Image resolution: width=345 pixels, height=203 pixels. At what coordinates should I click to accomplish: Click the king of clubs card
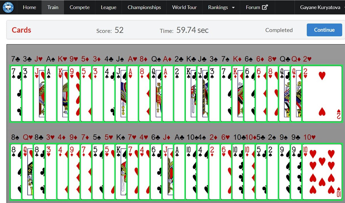(191, 94)
